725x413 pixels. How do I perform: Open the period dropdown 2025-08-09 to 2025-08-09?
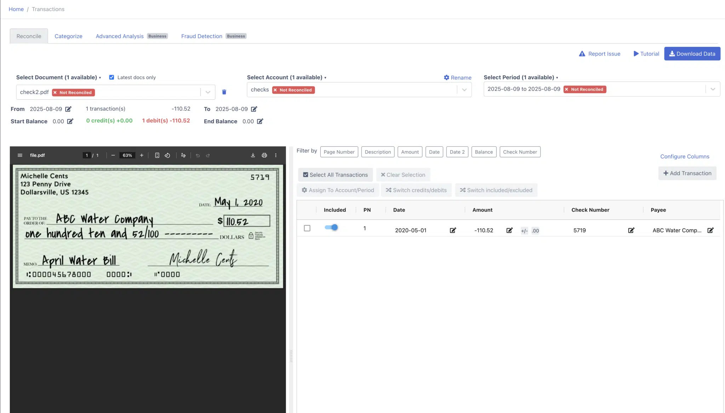tap(713, 89)
